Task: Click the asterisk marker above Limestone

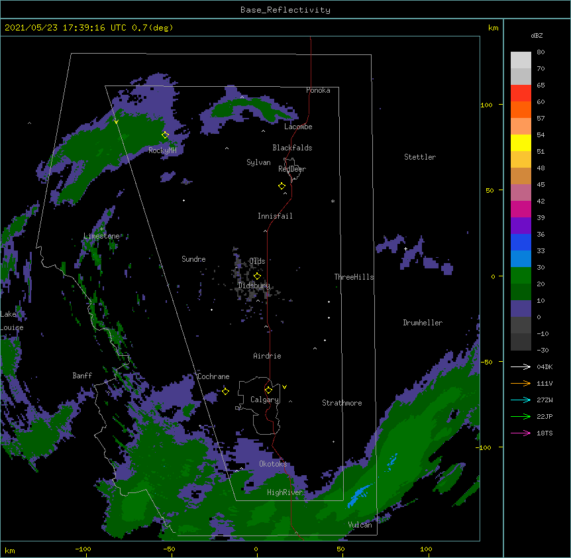Action: point(101,229)
